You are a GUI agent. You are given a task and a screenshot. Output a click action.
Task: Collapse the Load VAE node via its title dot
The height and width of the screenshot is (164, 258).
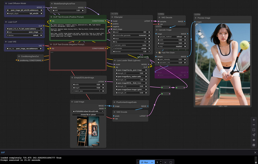[x=6, y=42]
